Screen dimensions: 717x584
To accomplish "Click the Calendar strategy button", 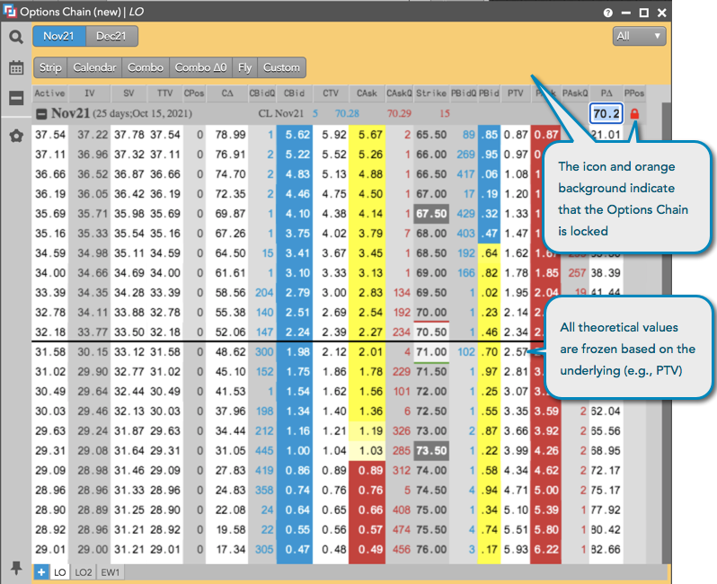I will tap(94, 67).
